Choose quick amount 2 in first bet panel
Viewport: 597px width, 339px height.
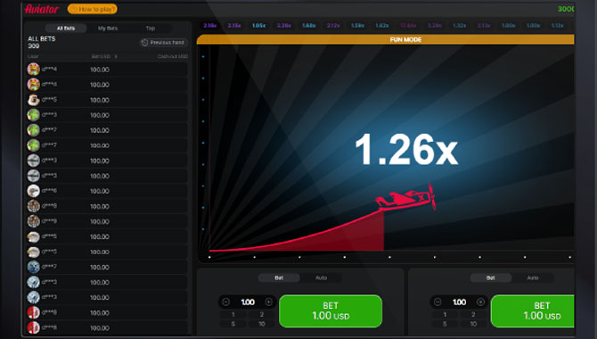tap(262, 315)
